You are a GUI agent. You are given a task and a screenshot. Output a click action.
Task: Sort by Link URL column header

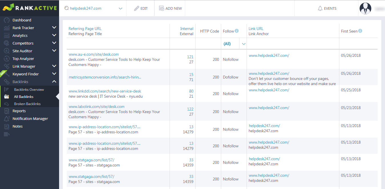pyautogui.click(x=256, y=29)
